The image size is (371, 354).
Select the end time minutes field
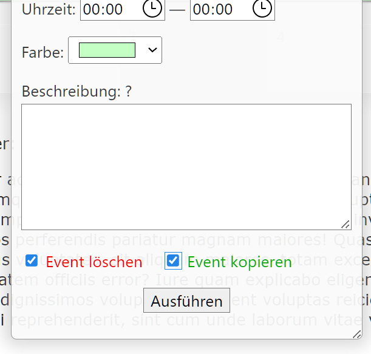(x=223, y=9)
